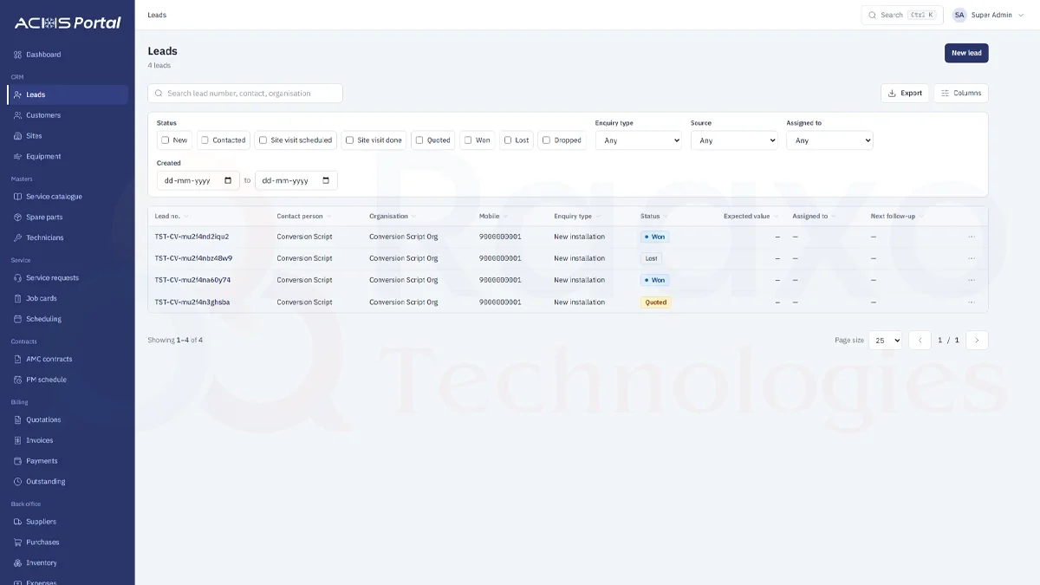Check the Won status filter

click(x=468, y=140)
